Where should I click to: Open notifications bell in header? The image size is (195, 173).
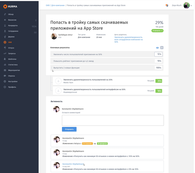(167, 5)
